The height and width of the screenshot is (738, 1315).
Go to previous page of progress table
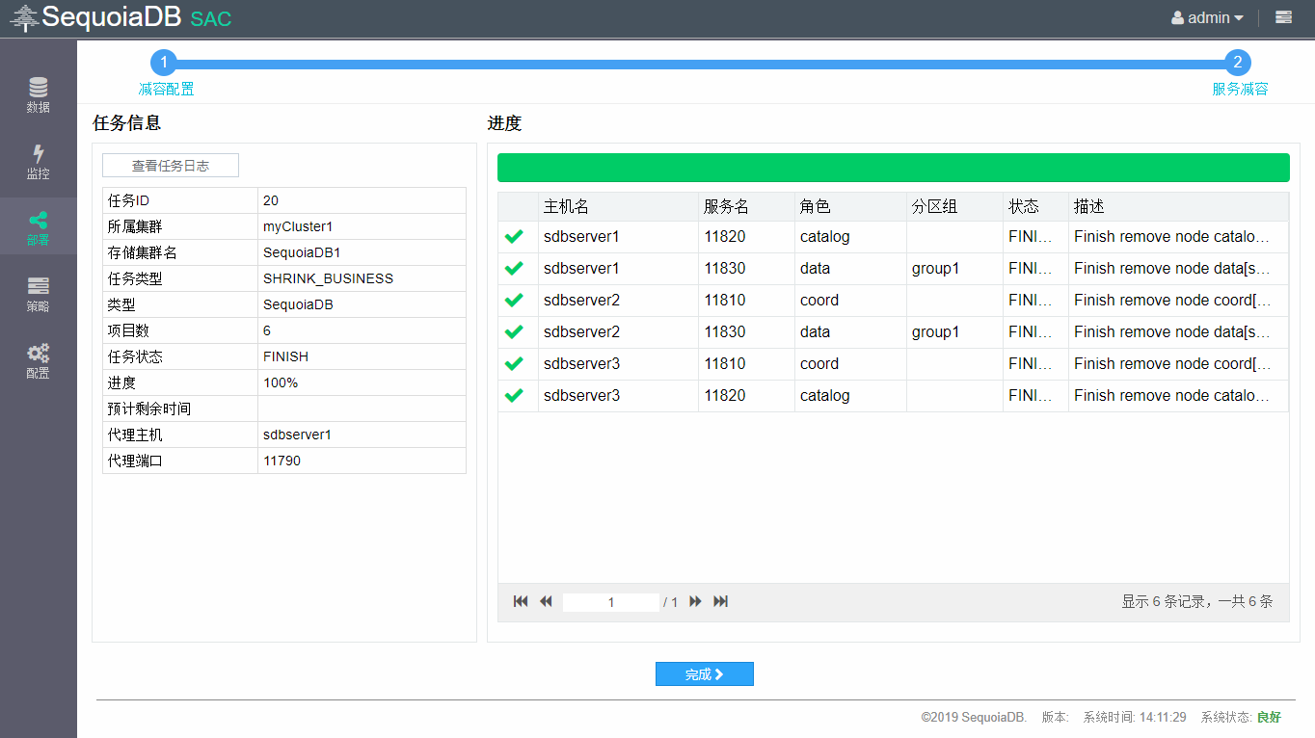pyautogui.click(x=546, y=601)
